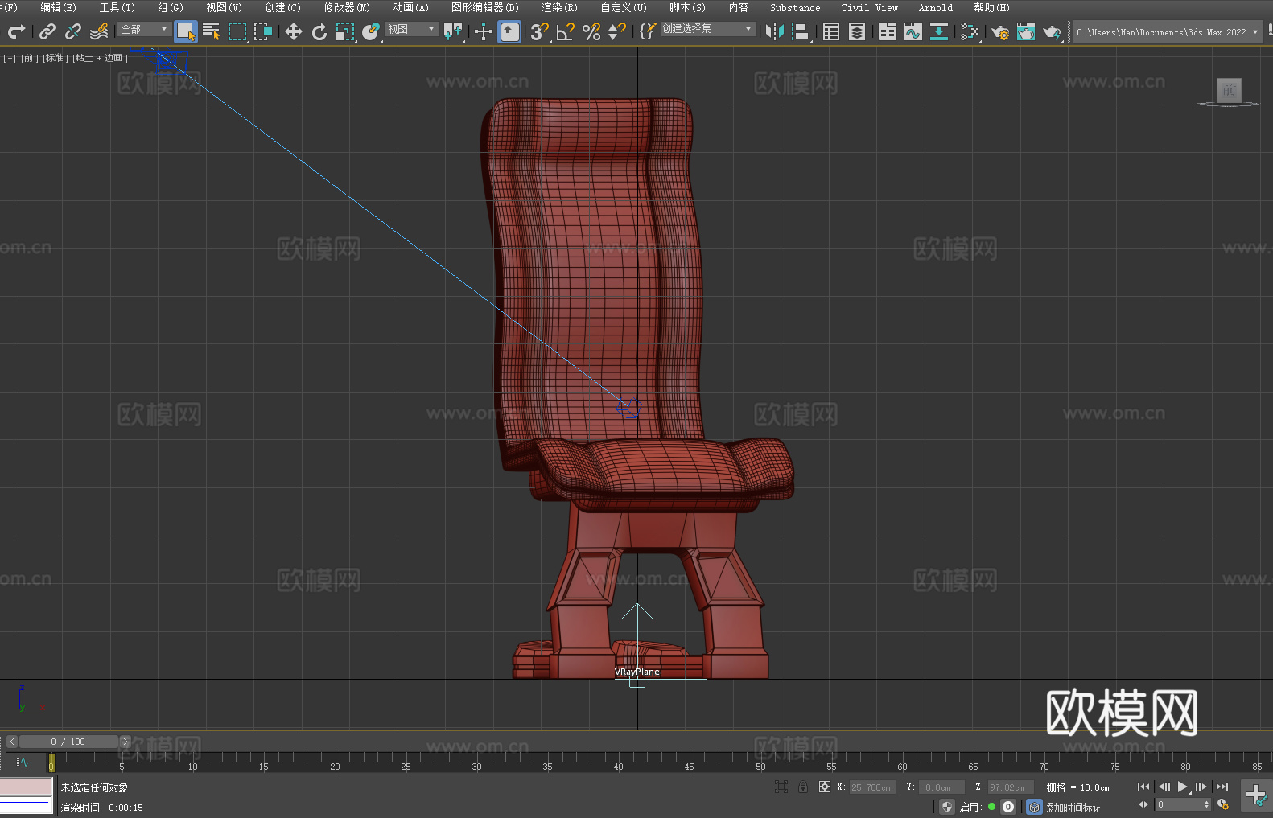This screenshot has height=818, width=1273.
Task: Open mini curve editor toggle on timeline
Action: 23,762
